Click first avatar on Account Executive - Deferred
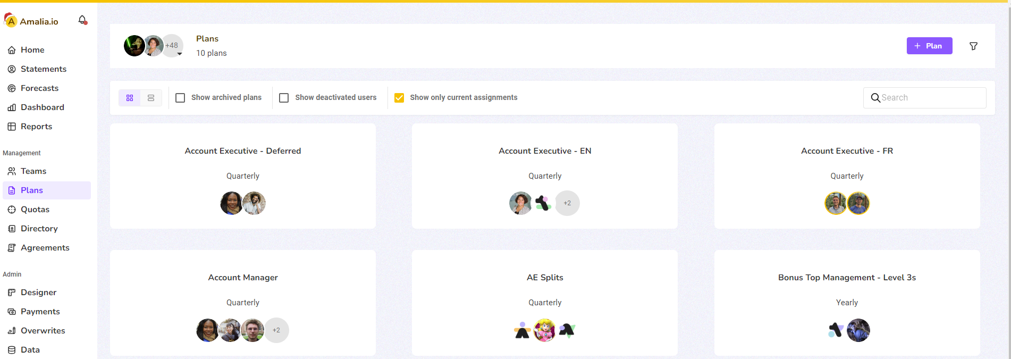Image resolution: width=1011 pixels, height=359 pixels. [231, 203]
